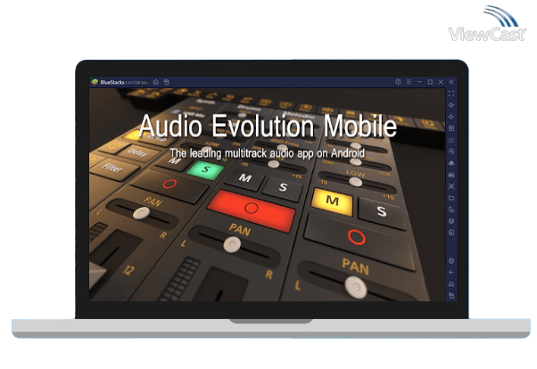Viewport: 537px width, 369px height.
Task: Open the media folder sidebar icon
Action: 451,198
